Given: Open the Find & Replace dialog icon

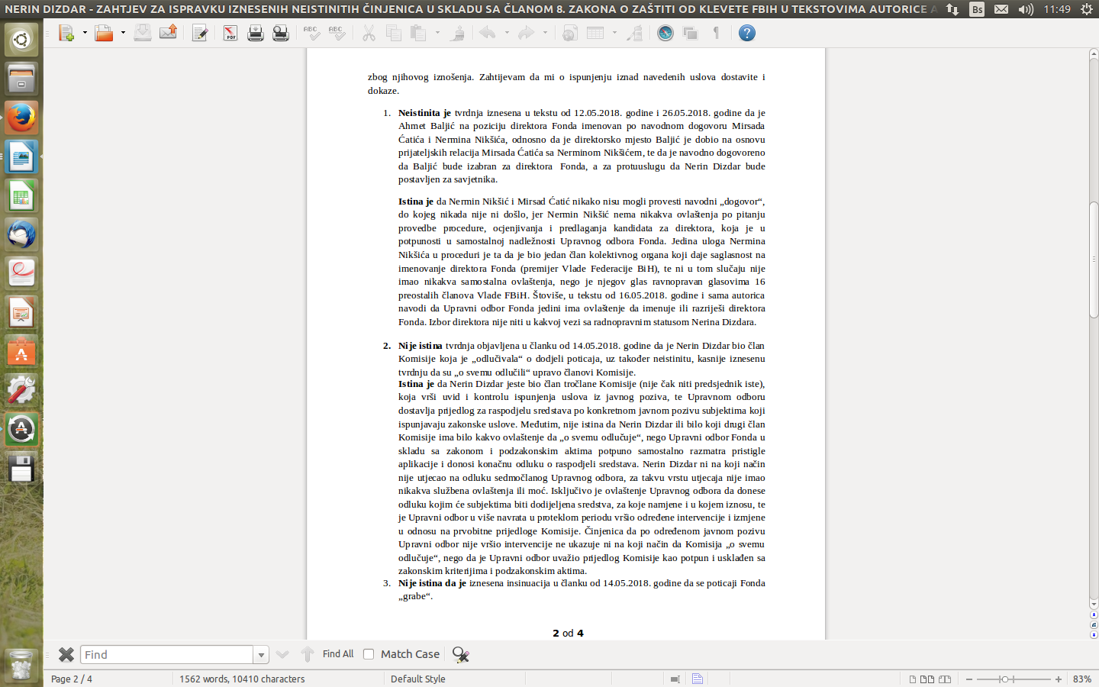Looking at the screenshot, I should click(460, 654).
